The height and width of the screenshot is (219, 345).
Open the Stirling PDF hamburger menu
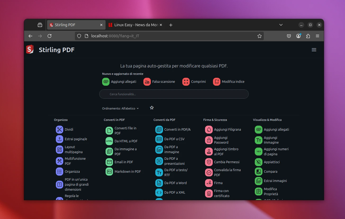tap(314, 50)
